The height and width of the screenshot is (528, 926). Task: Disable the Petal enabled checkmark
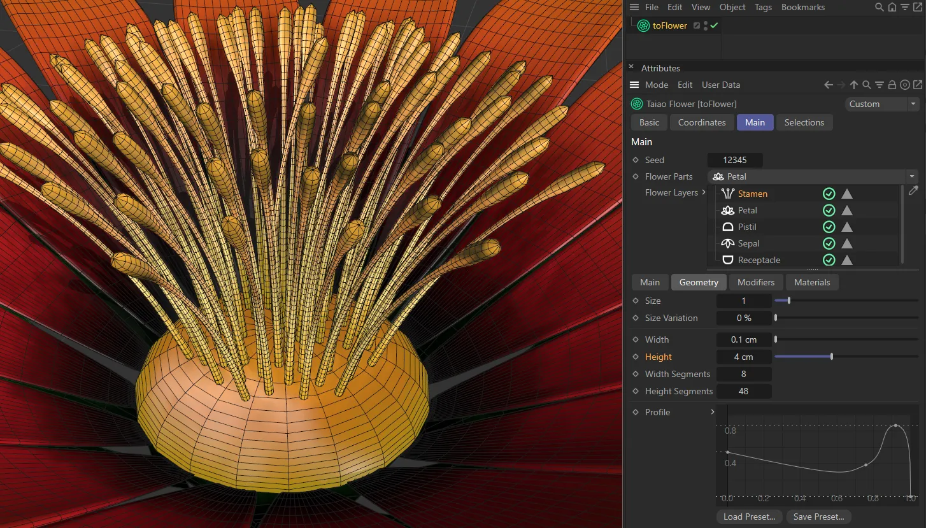click(x=829, y=210)
